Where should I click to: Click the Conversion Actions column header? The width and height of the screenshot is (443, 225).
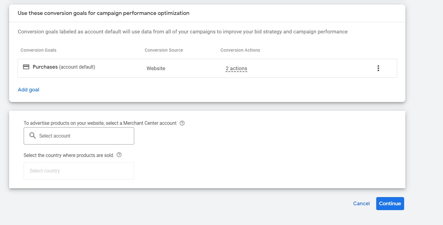[x=240, y=50]
